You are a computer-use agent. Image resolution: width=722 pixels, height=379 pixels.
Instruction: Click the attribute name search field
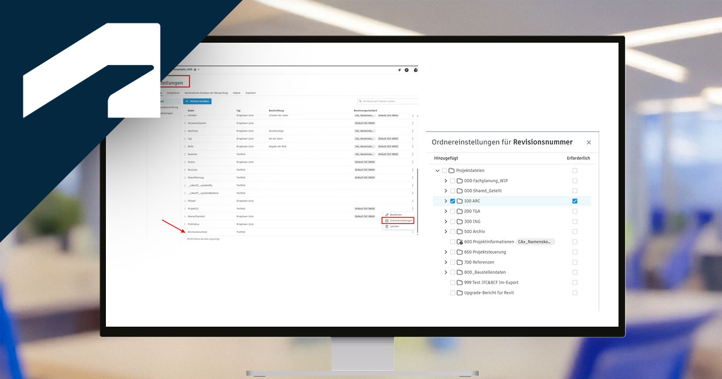click(x=388, y=102)
